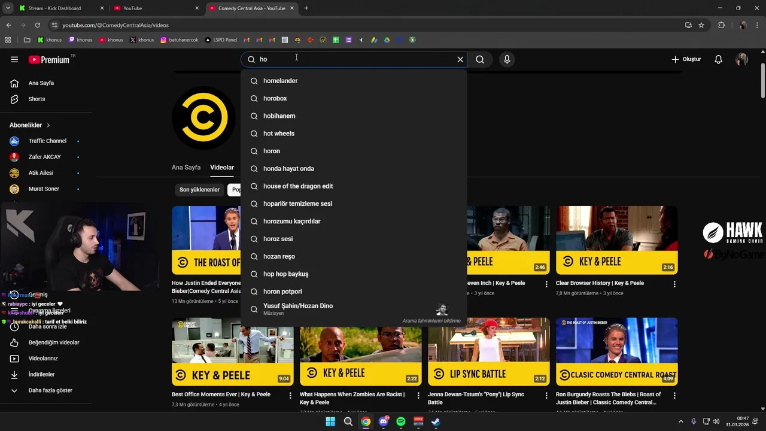Open the LSPD Panel bookmark
Viewport: 766px width, 431px height.
pos(221,40)
